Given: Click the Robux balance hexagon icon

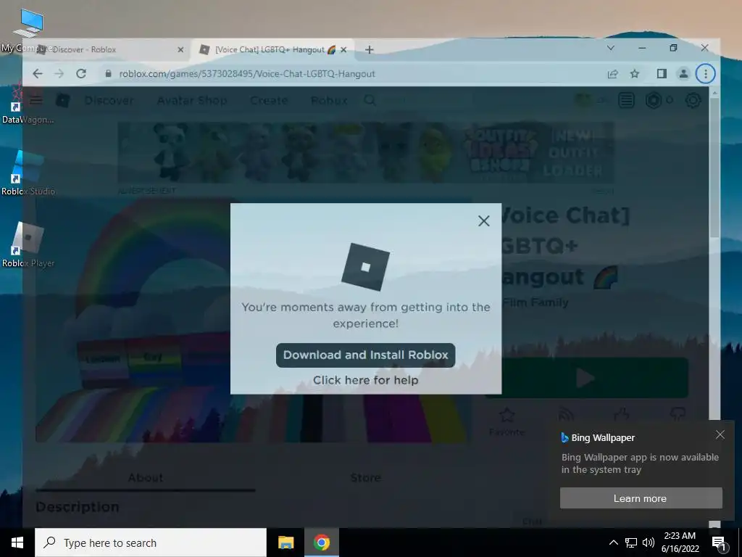Looking at the screenshot, I should (x=654, y=100).
